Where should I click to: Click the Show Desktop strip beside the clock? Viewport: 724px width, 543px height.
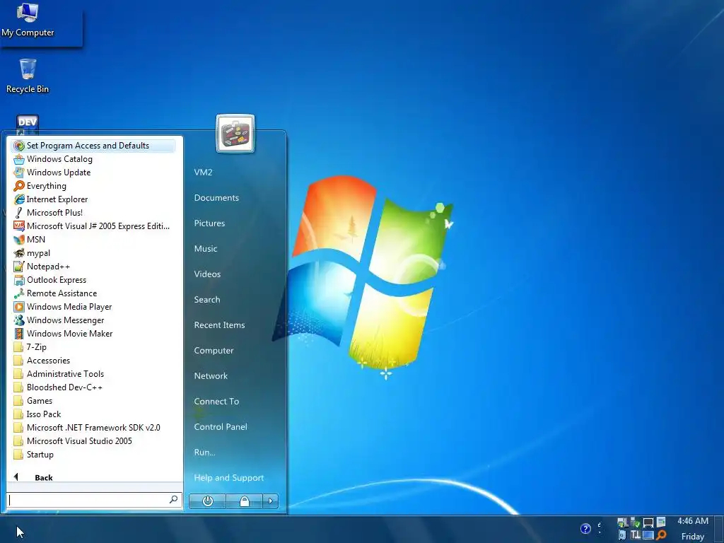point(718,529)
